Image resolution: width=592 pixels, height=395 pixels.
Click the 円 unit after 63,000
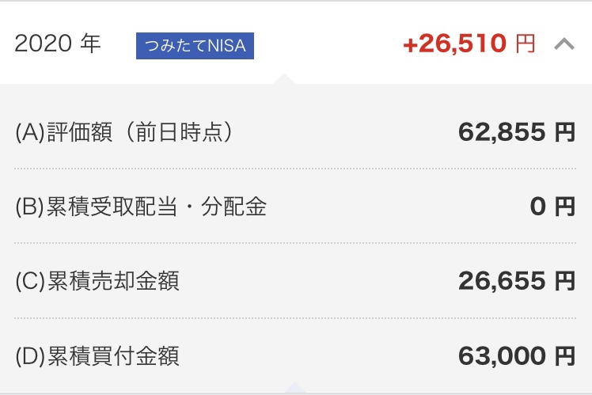(x=565, y=355)
